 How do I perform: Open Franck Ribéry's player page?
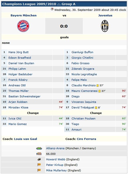pyautogui.click(x=18, y=80)
